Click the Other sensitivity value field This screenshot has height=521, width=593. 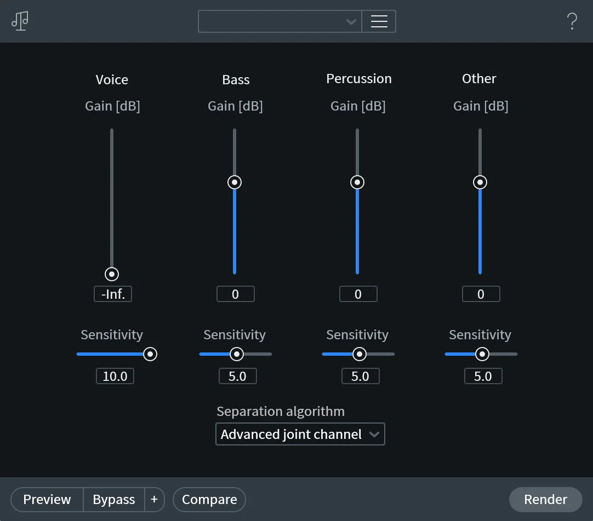click(483, 376)
